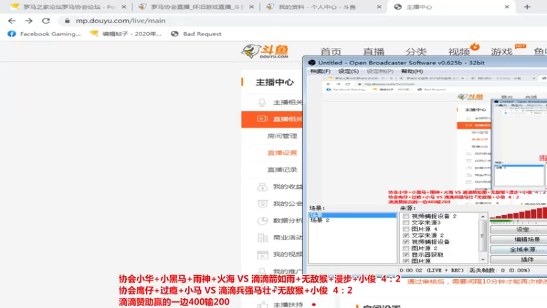Click the shield icon next to 我的公会
This screenshot has height=308, width=547.
click(x=263, y=203)
